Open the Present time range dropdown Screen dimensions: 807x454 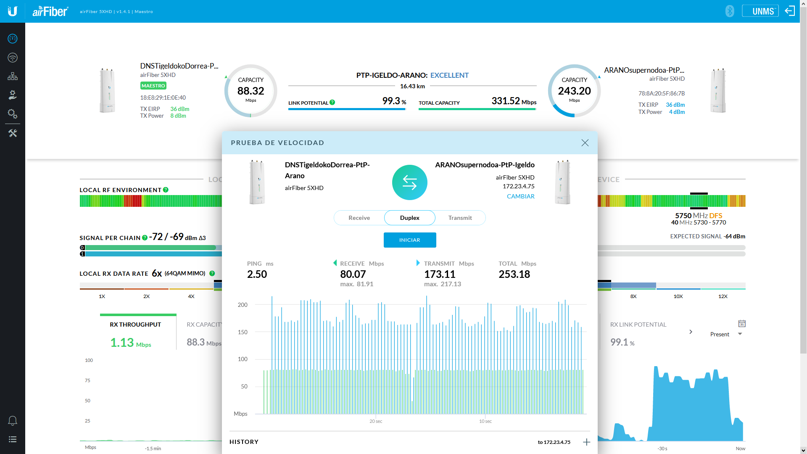coord(726,334)
